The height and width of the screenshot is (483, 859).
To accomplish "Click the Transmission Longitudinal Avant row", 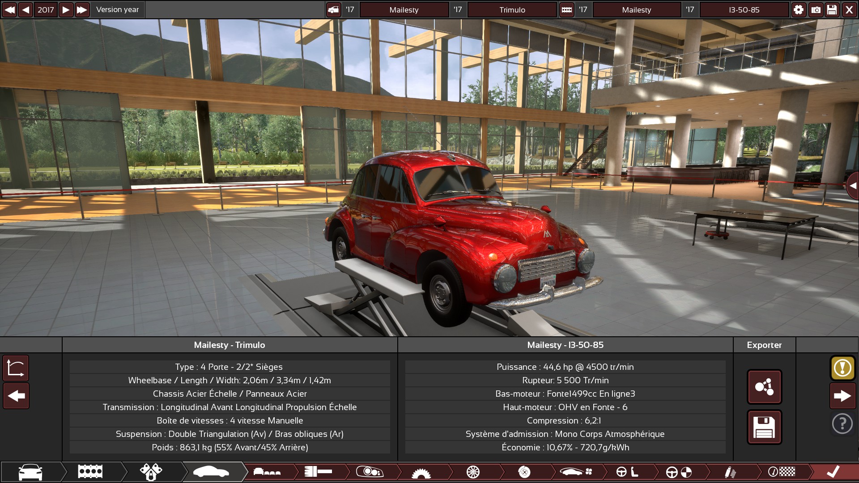I will 230,407.
